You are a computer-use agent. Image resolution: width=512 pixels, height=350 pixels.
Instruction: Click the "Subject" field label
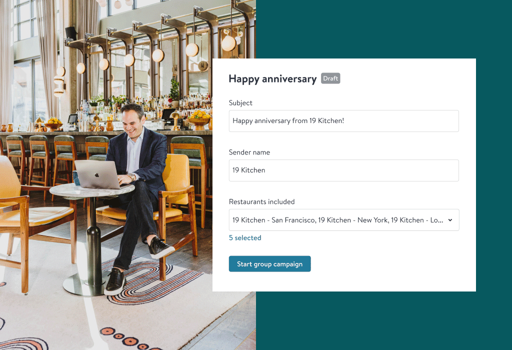click(x=240, y=103)
